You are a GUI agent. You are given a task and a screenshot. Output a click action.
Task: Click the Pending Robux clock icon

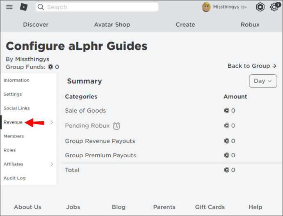116,126
